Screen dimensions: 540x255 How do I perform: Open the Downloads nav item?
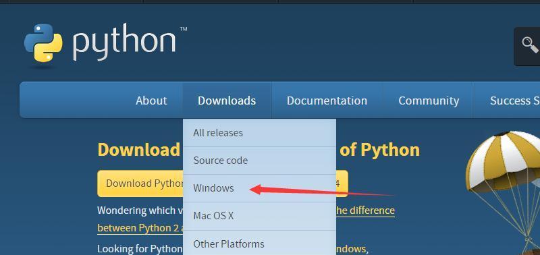[x=227, y=101]
